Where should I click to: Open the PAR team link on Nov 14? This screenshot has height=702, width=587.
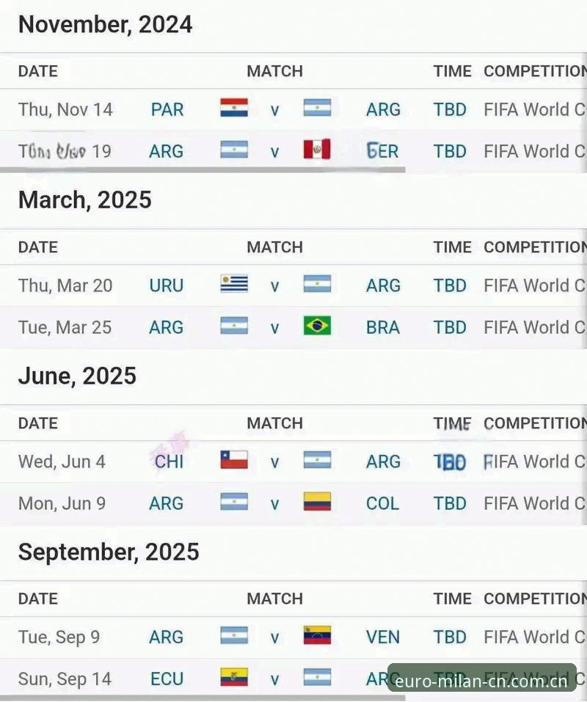(167, 110)
